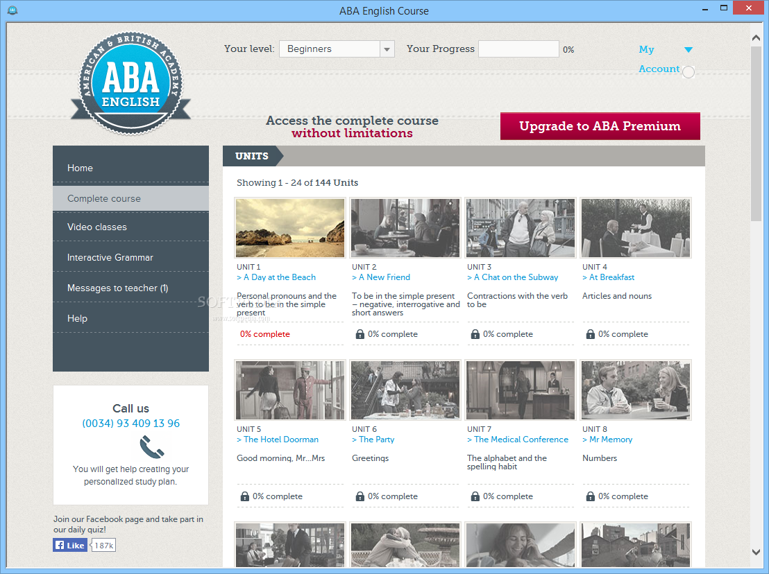Open The Hotel Doorman unit link
Screen dimensions: 769x574
[278, 440]
